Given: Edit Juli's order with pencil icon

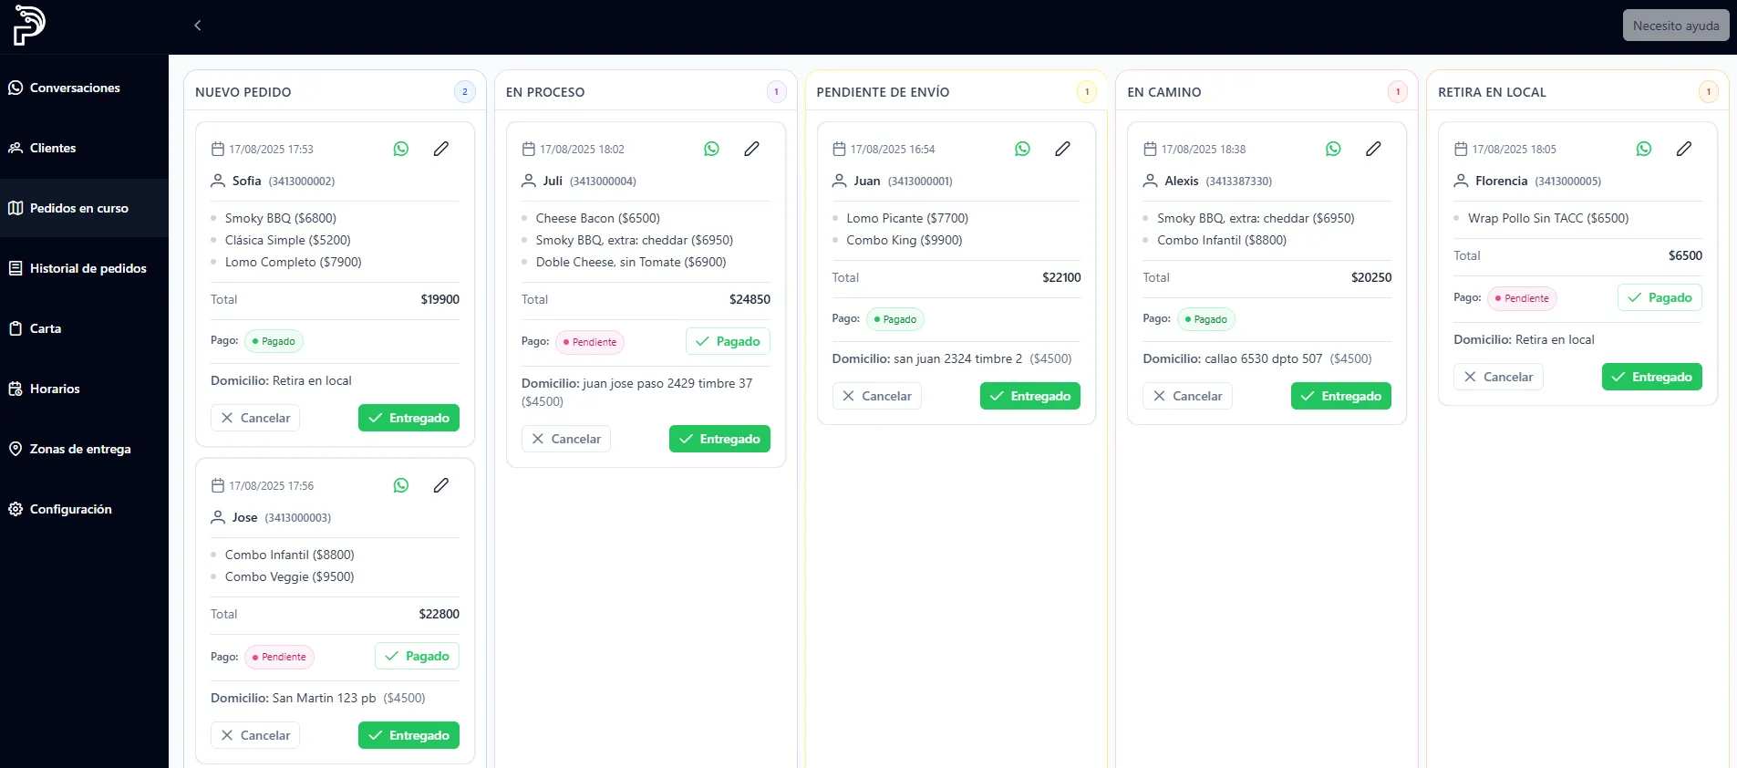Looking at the screenshot, I should [751, 149].
